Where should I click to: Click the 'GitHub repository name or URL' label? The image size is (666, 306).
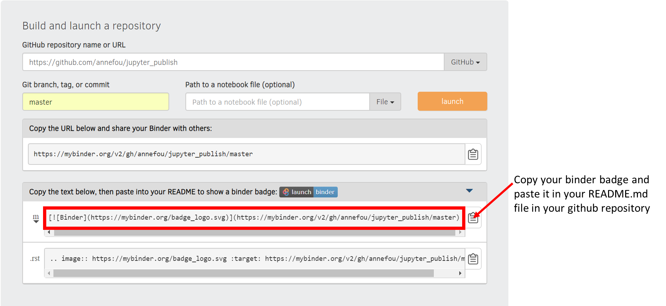pos(74,45)
